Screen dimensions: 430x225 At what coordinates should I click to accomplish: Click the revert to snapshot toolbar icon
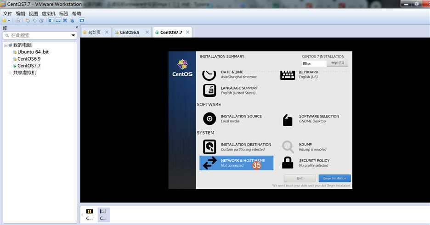[x=34, y=21]
